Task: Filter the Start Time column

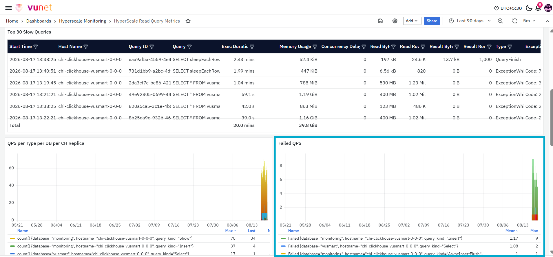Action: (36, 47)
